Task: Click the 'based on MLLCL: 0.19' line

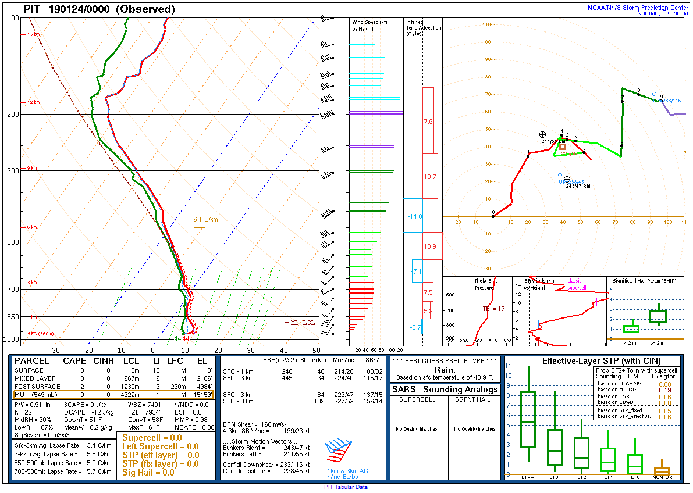Action: tap(635, 390)
